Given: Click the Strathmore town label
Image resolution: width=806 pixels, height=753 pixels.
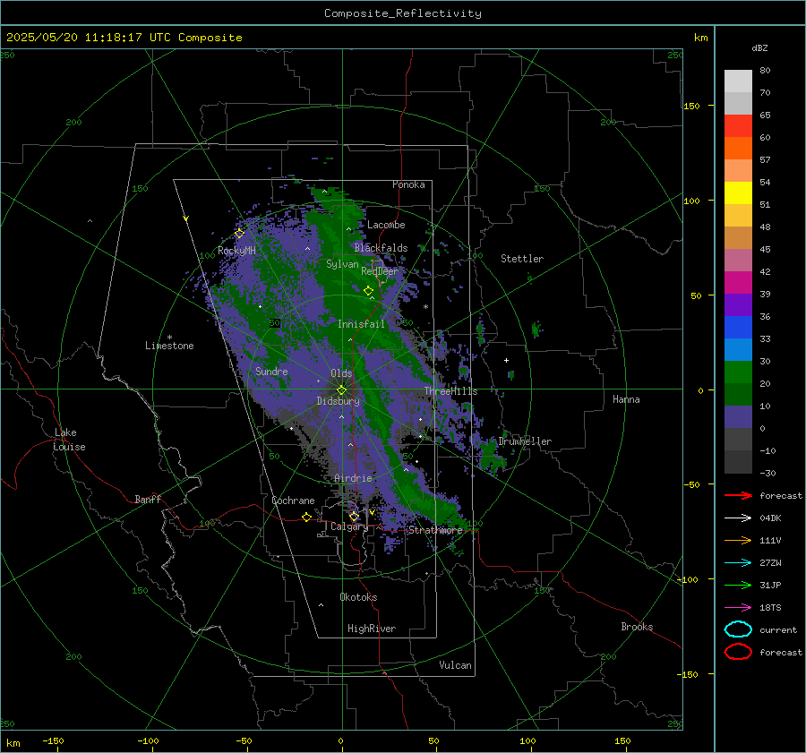Looking at the screenshot, I should point(435,530).
